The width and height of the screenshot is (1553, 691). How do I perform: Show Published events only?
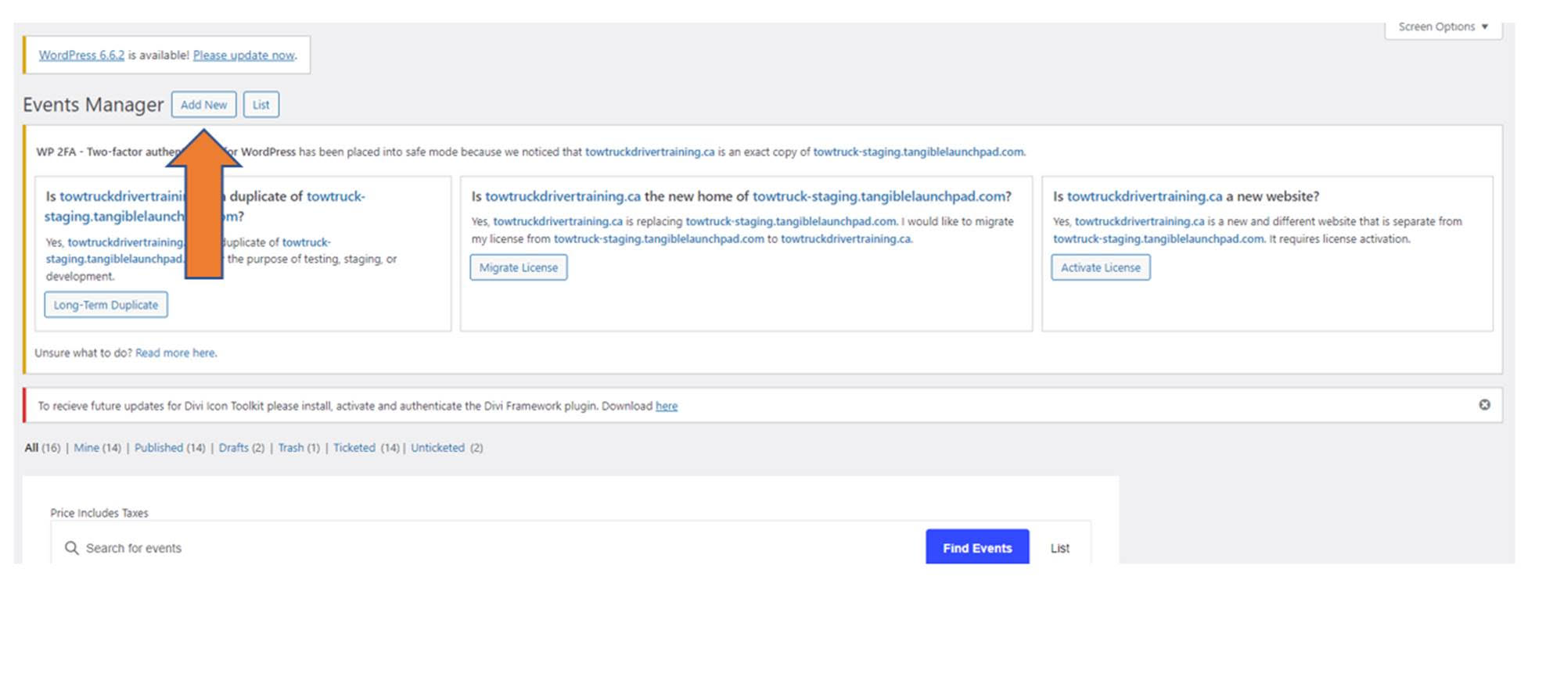pyautogui.click(x=158, y=448)
